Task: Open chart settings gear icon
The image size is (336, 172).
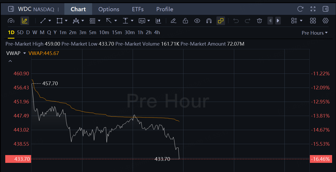Action: (326, 21)
